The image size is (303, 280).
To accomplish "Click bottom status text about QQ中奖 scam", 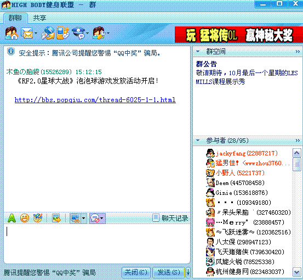I will tap(50, 273).
